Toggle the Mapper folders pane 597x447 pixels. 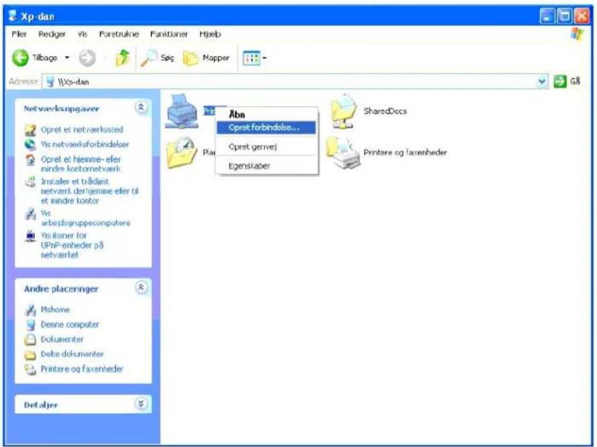[206, 58]
